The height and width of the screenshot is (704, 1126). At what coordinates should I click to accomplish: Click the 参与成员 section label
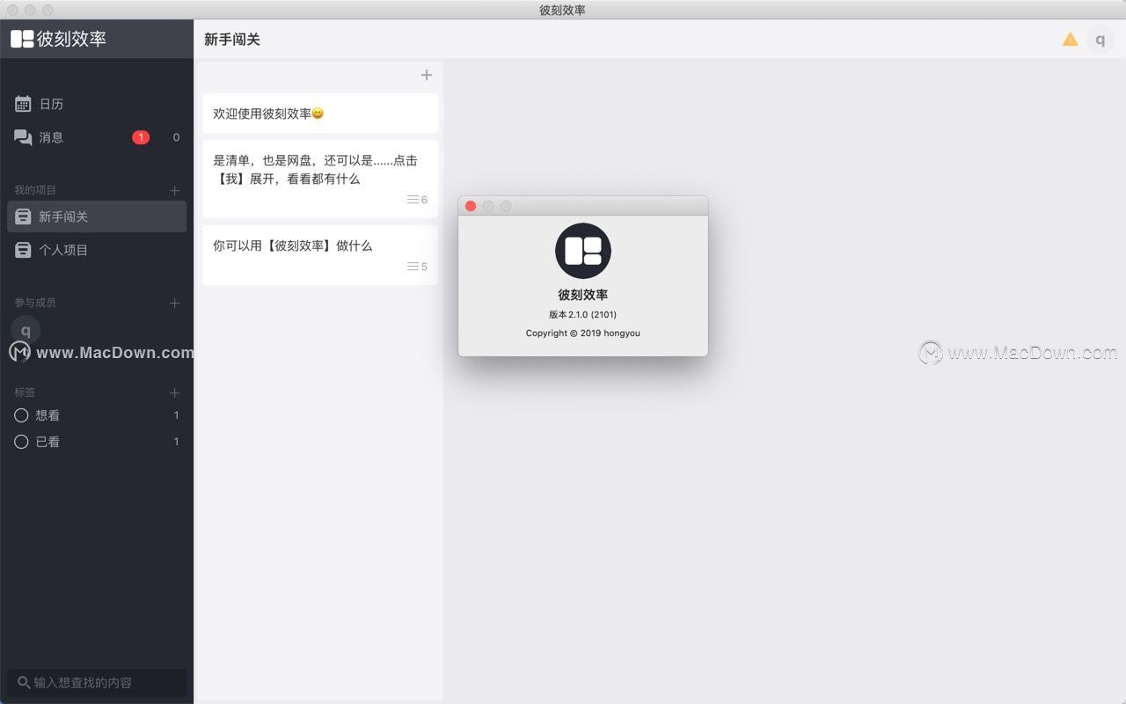(x=35, y=303)
